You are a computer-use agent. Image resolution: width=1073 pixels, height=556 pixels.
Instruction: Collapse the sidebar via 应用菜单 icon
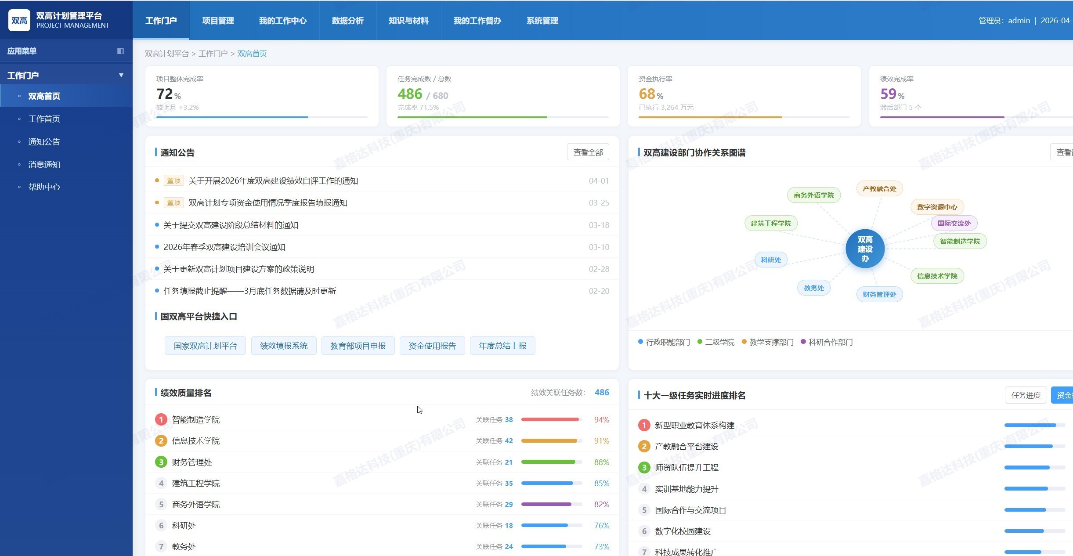click(120, 51)
